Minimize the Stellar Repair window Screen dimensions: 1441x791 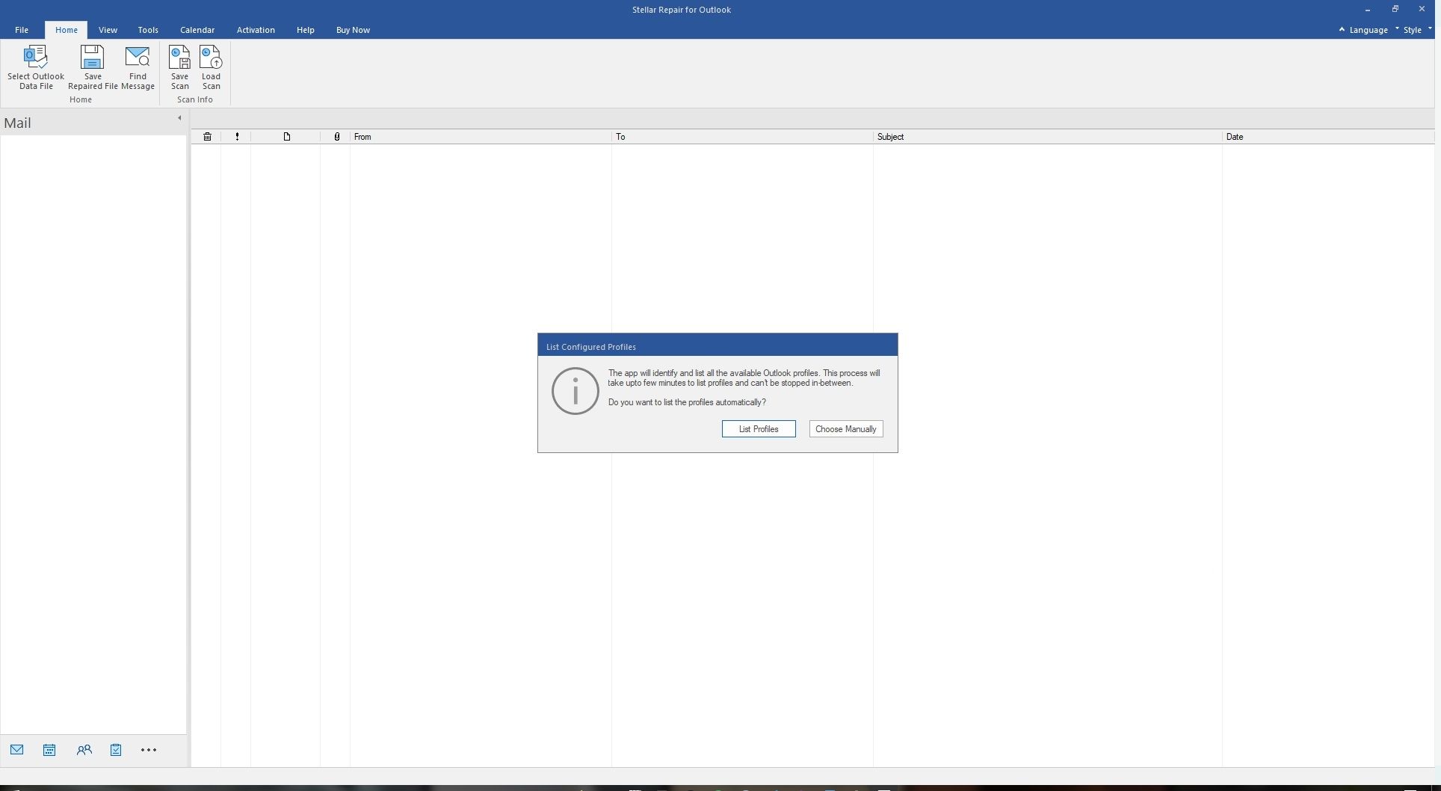click(1367, 10)
